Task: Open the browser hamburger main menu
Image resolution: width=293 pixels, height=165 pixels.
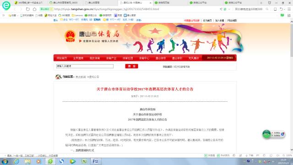Action: point(289,9)
